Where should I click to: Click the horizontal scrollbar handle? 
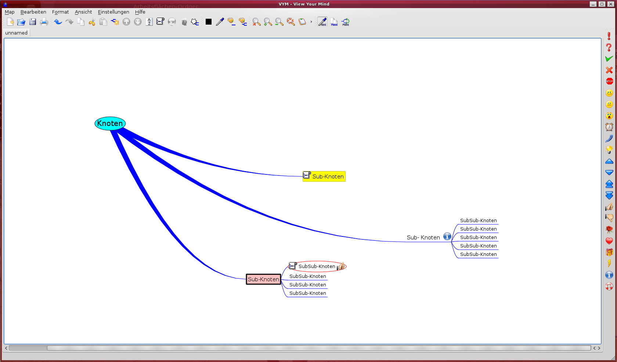(x=28, y=348)
